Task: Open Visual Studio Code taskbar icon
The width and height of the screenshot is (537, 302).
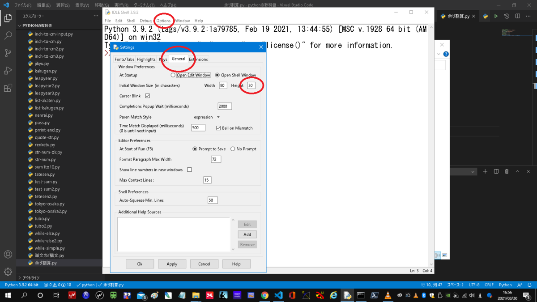Action: point(278,295)
